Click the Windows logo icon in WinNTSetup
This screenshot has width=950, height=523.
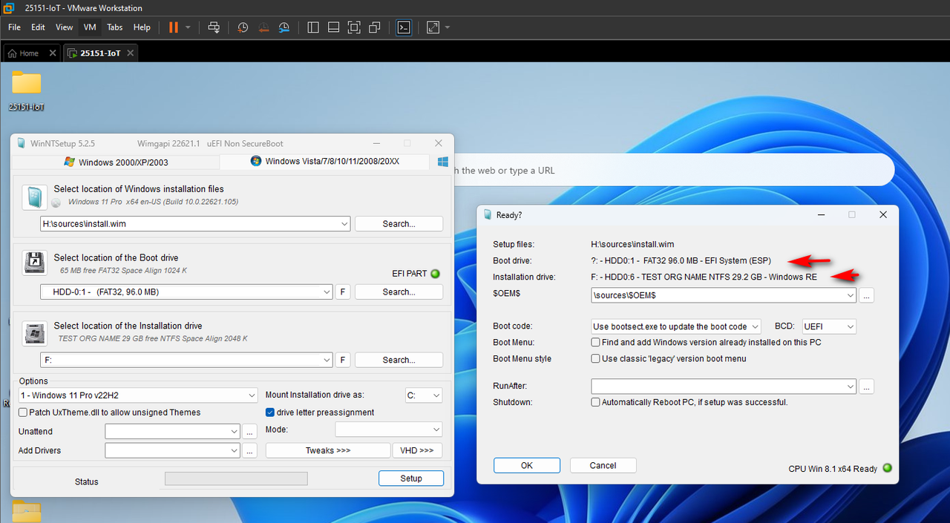tap(442, 161)
